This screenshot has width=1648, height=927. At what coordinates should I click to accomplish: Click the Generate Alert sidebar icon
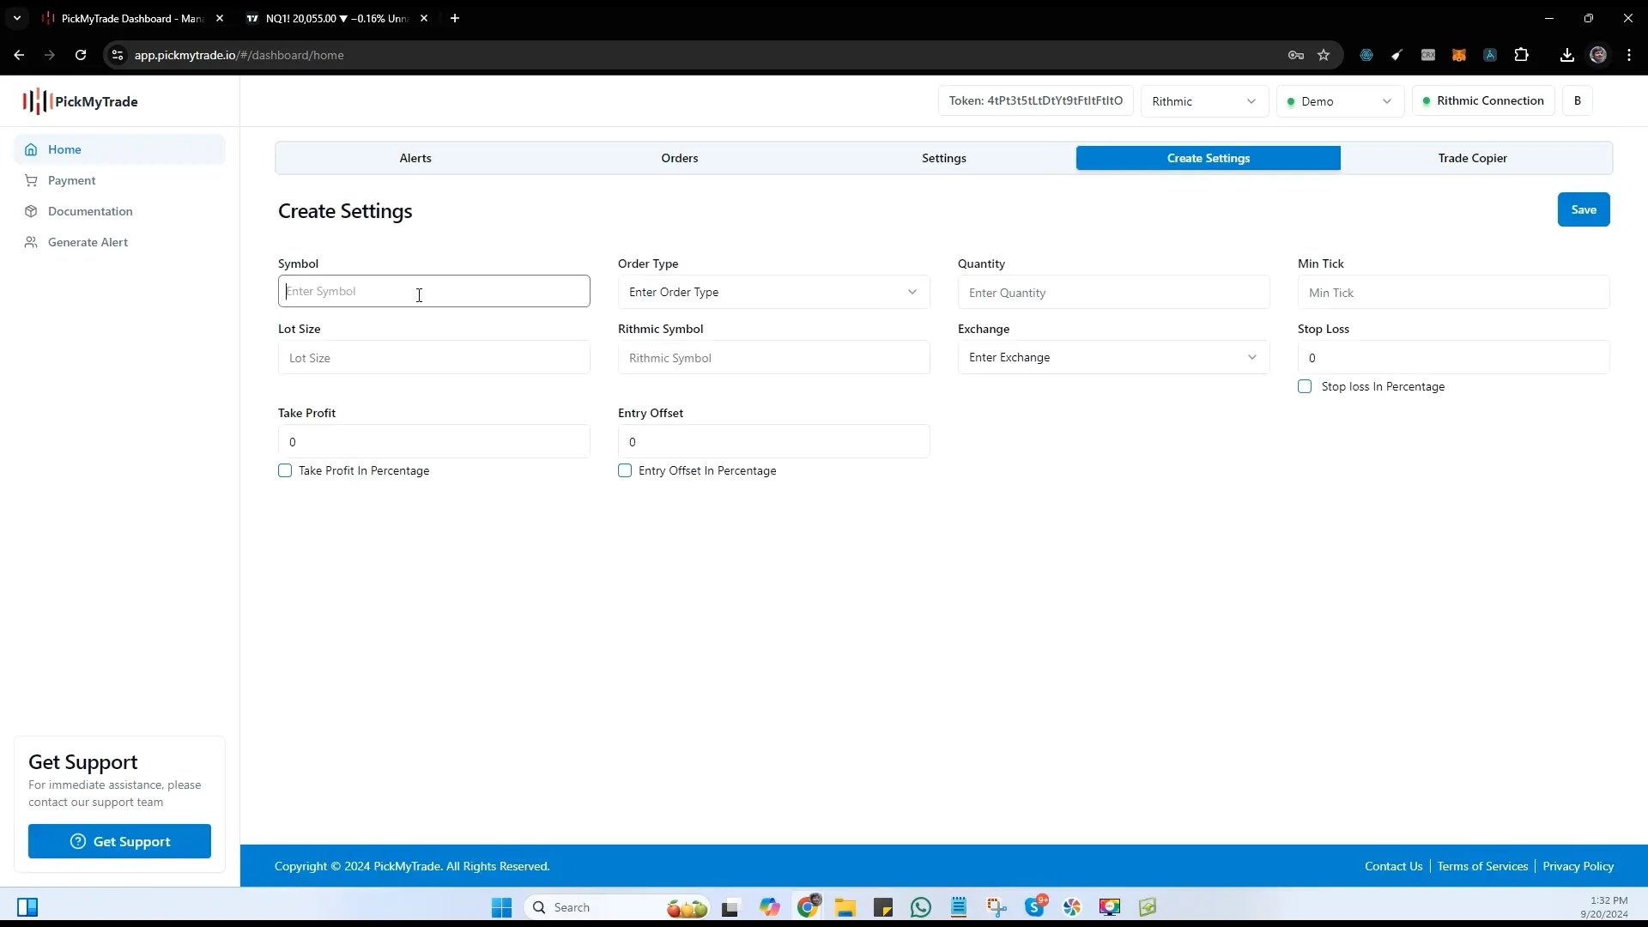pyautogui.click(x=29, y=241)
